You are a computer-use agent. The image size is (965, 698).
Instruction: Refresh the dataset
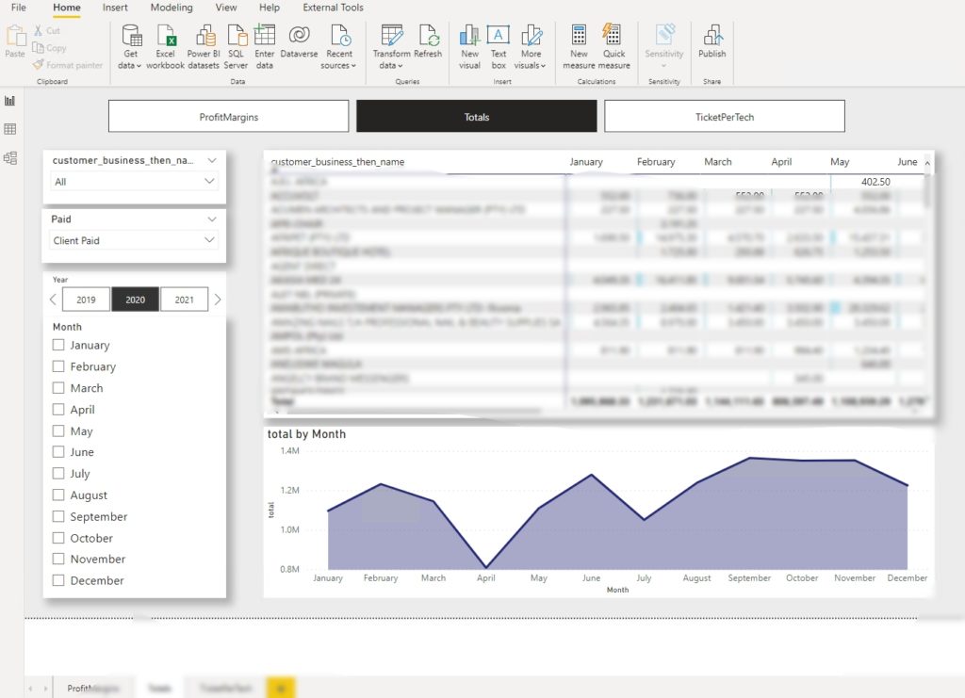(429, 47)
